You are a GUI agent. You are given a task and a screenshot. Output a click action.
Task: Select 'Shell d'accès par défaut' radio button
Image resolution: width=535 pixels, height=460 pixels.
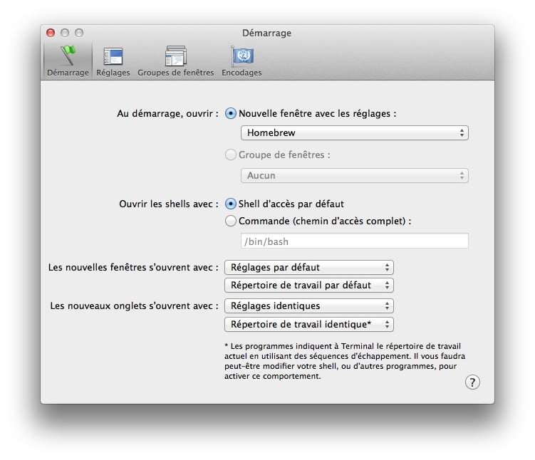tap(231, 204)
